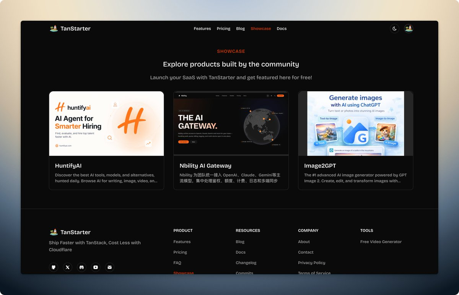459x295 pixels.
Task: Click Image2GPT description text
Action: [x=355, y=178]
